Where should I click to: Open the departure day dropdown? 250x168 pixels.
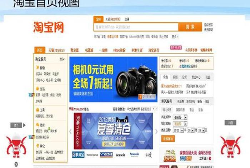click(x=201, y=130)
